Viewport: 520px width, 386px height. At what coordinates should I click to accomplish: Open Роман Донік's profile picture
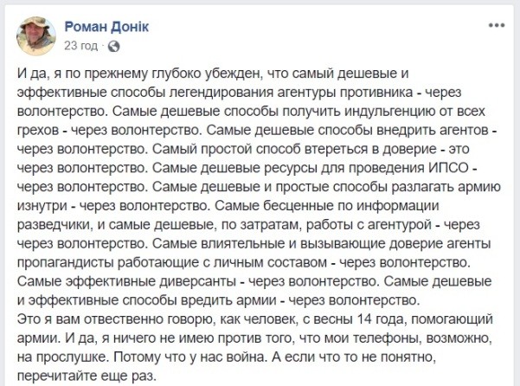click(35, 35)
